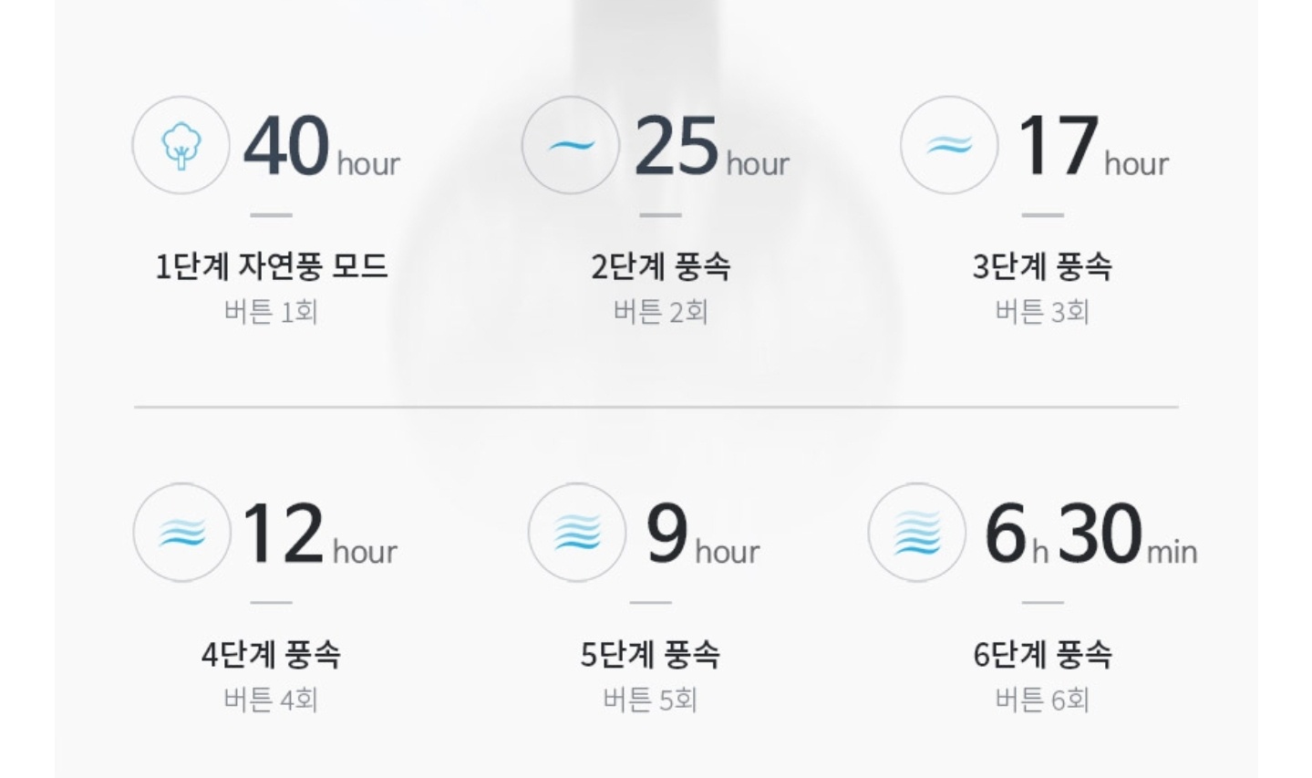Click the five-wave level 6 wind icon
The image size is (1312, 778).
(917, 533)
